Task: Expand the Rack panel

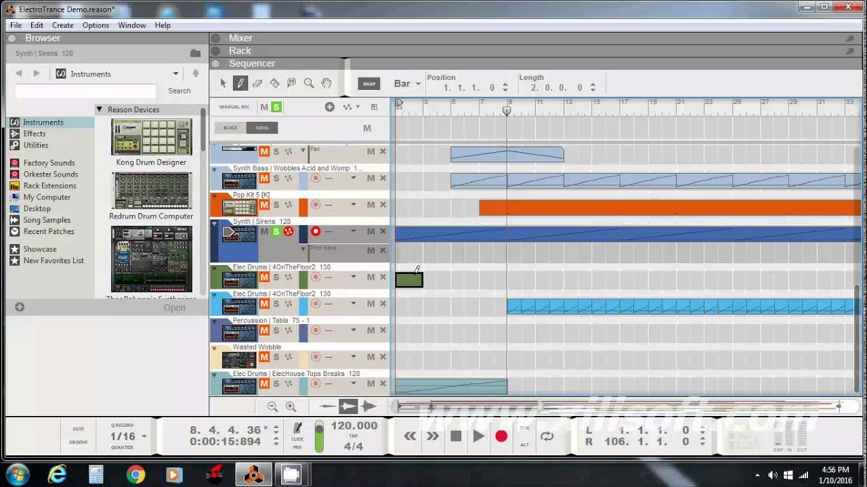Action: pyautogui.click(x=216, y=51)
